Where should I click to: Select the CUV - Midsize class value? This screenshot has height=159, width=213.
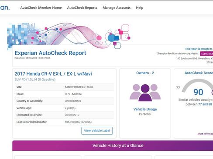[x=73, y=94]
